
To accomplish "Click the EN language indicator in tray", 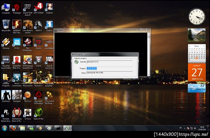I will [181, 128].
